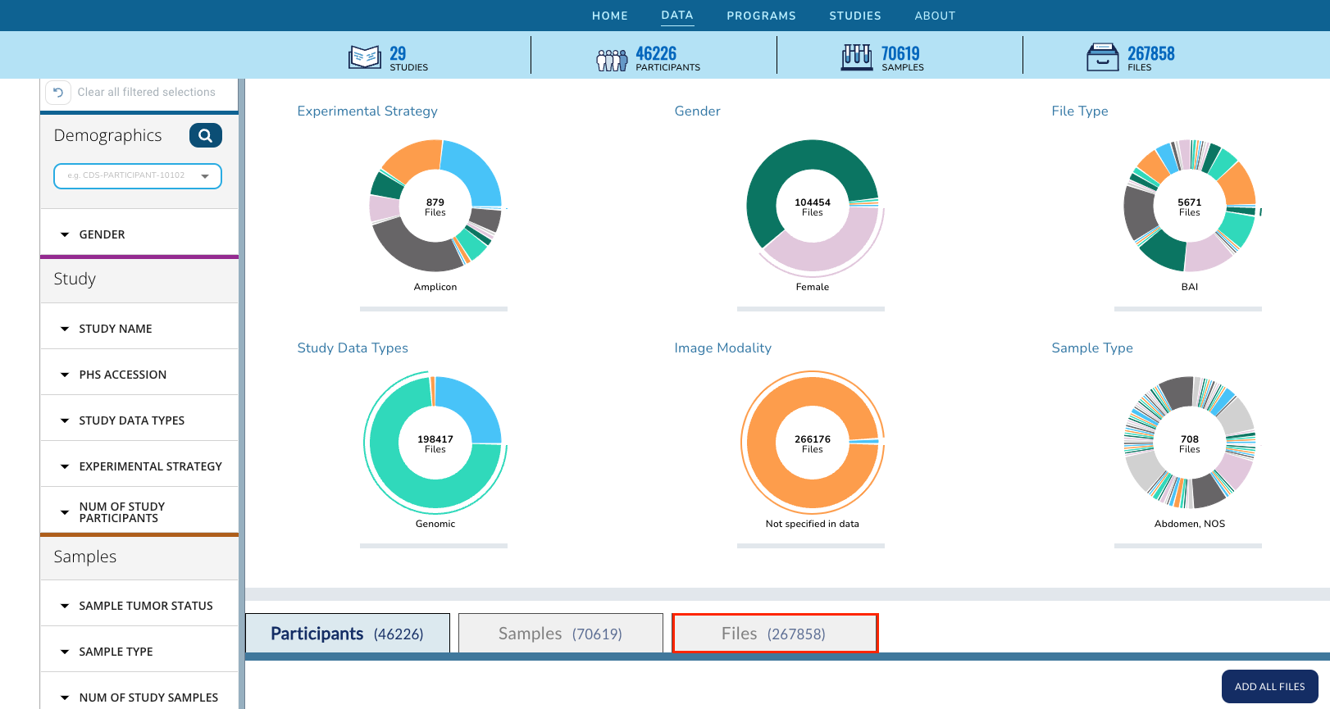This screenshot has height=709, width=1330.
Task: Click the Samples section header in sidebar
Action: pos(85,557)
